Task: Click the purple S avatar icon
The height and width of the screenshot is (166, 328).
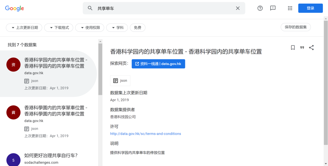Action: [13, 160]
